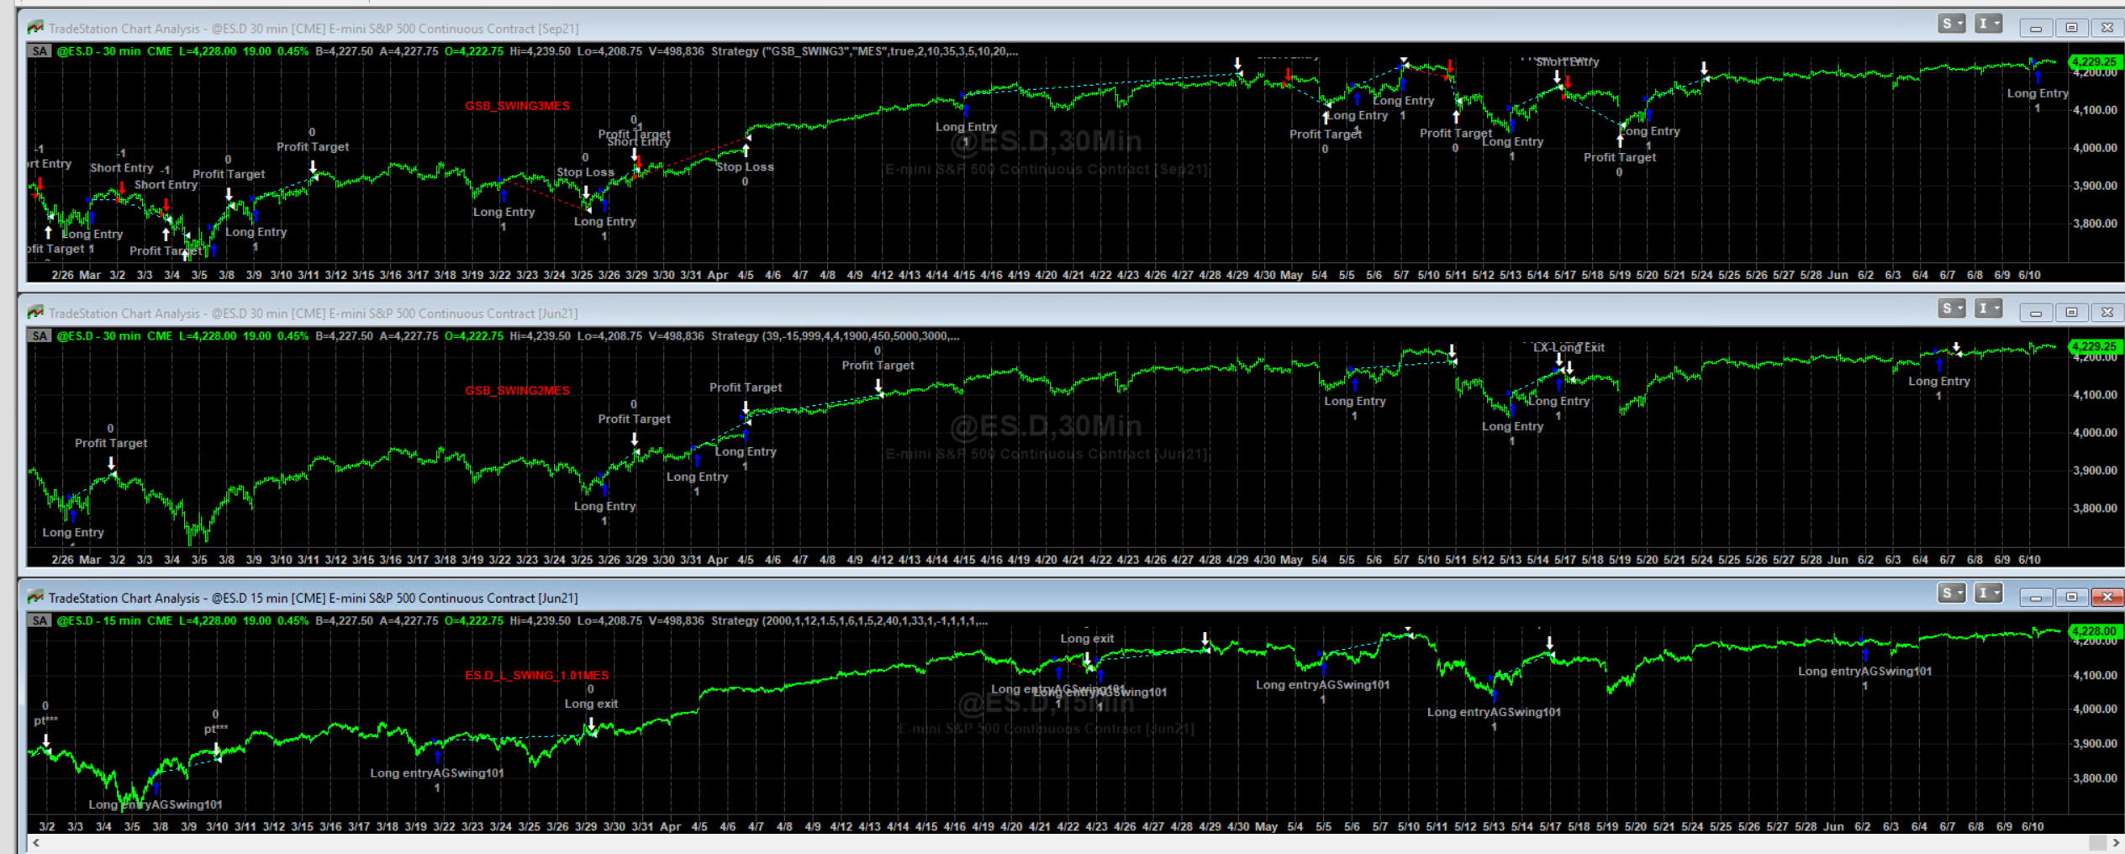Click green 4,228.00 last price marker, bottom chart
This screenshot has height=854, width=2125.
[x=2094, y=631]
